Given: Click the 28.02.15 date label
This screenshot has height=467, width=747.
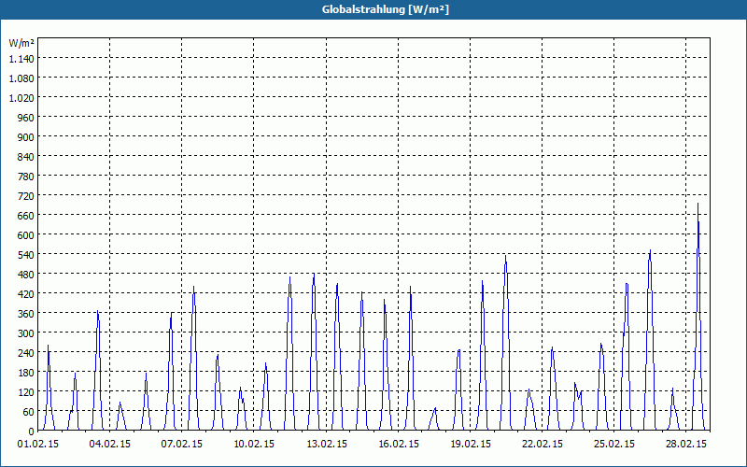Looking at the screenshot, I should (686, 445).
